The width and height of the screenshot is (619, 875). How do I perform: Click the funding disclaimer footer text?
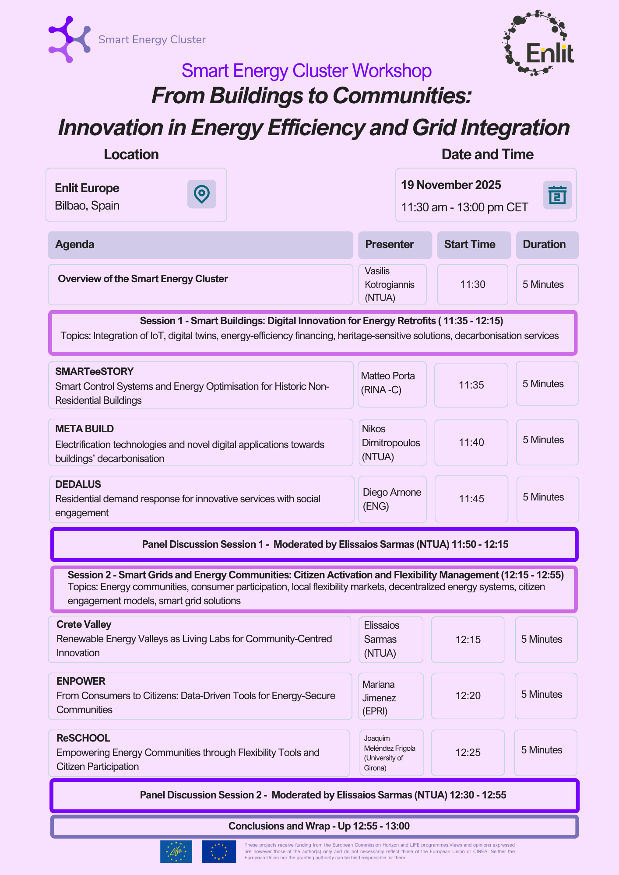pyautogui.click(x=380, y=851)
